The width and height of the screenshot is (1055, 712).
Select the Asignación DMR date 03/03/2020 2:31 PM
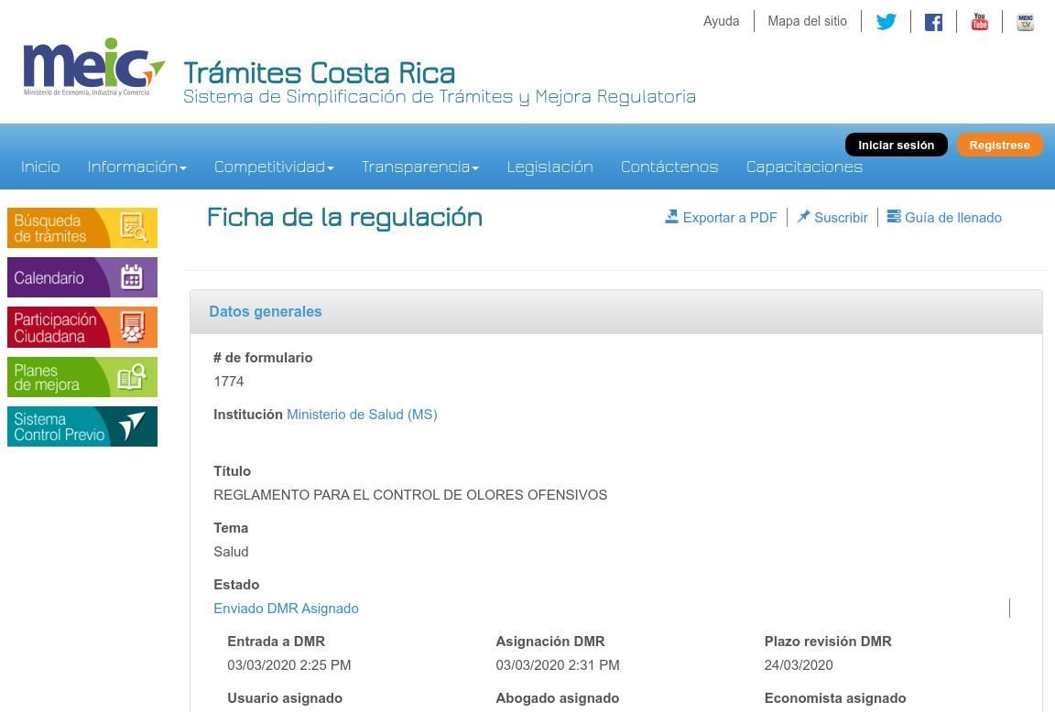pyautogui.click(x=558, y=665)
